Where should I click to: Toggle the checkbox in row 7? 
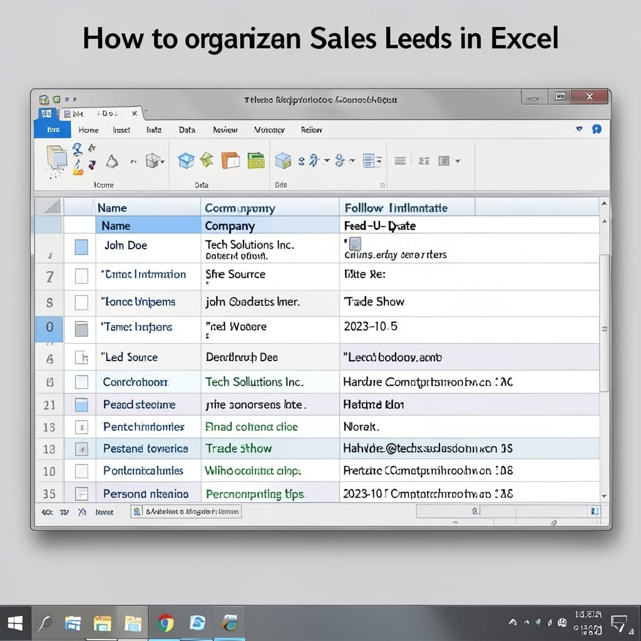point(81,276)
